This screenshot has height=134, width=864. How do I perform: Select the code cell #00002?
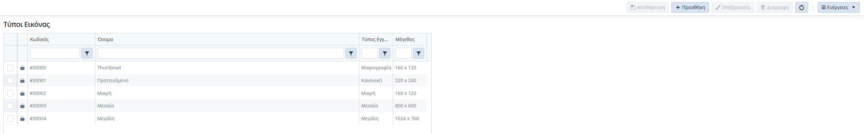point(61,93)
